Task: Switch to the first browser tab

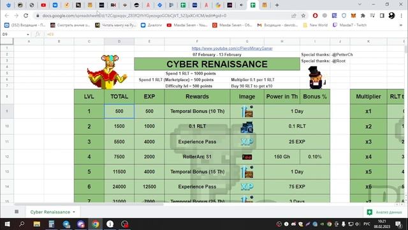Action: click(x=8, y=5)
